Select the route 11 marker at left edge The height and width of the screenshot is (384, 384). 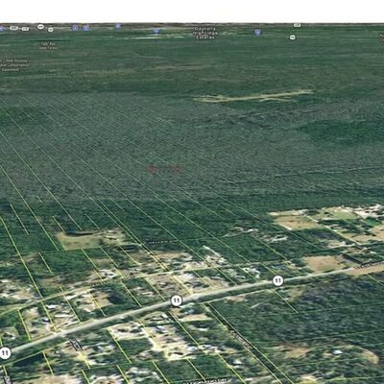click(x=5, y=353)
